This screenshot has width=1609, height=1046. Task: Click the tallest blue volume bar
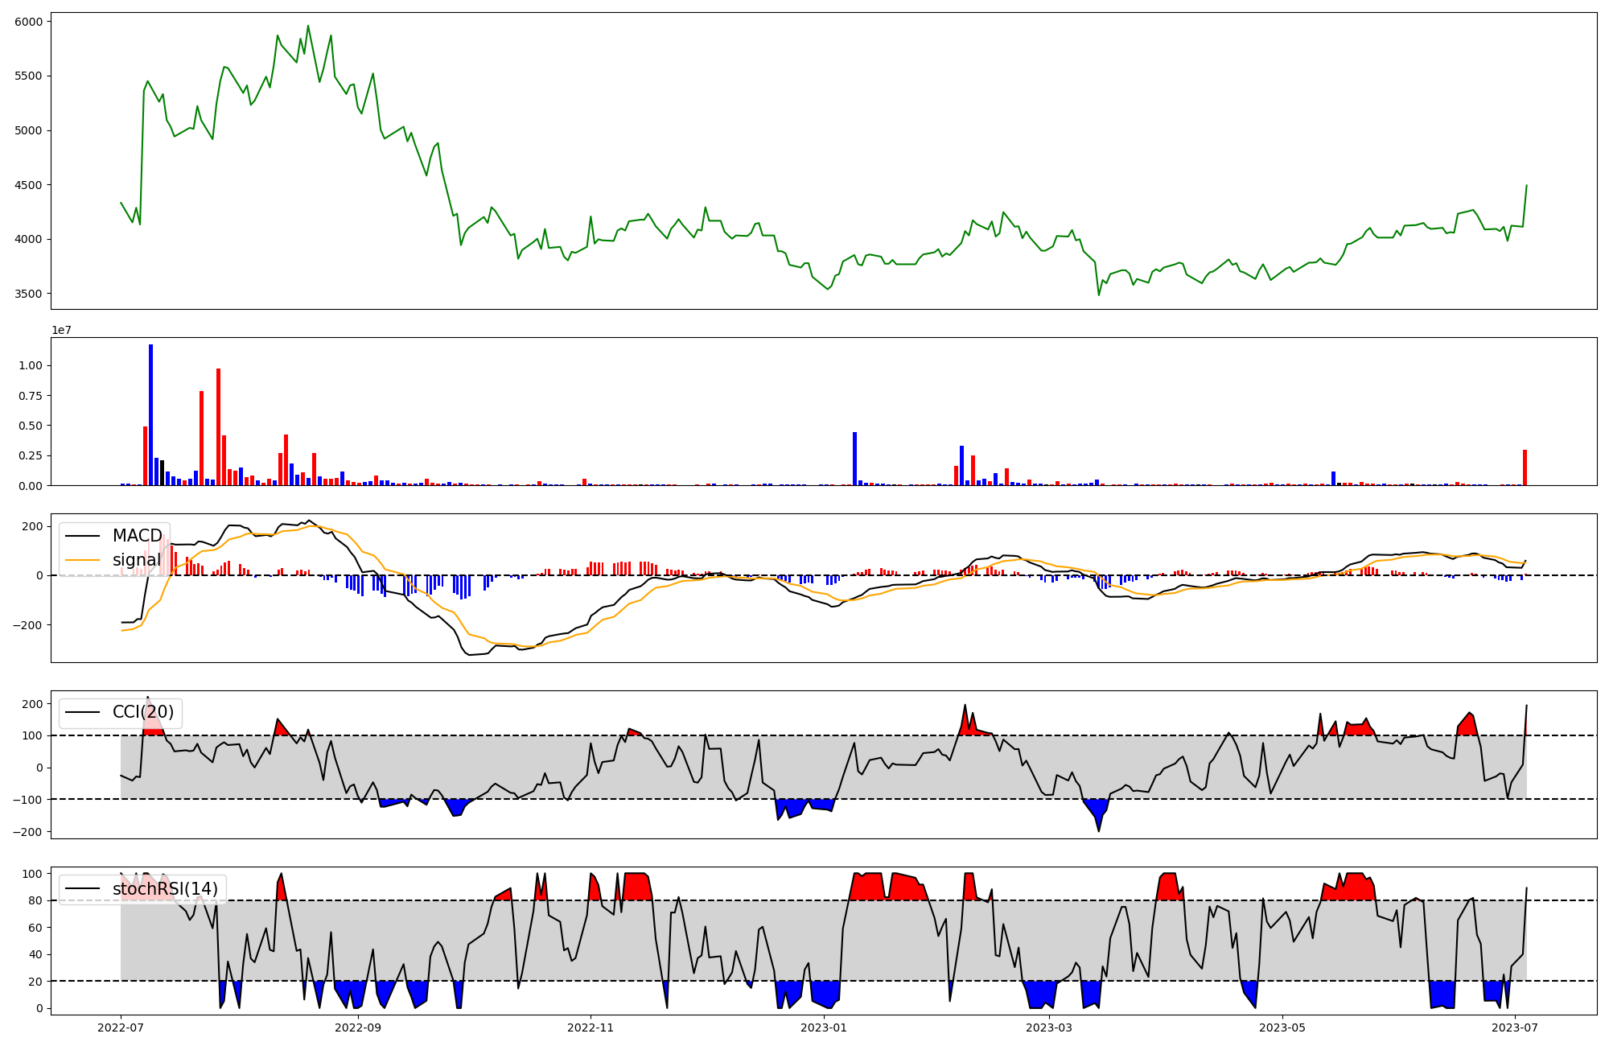pos(150,414)
